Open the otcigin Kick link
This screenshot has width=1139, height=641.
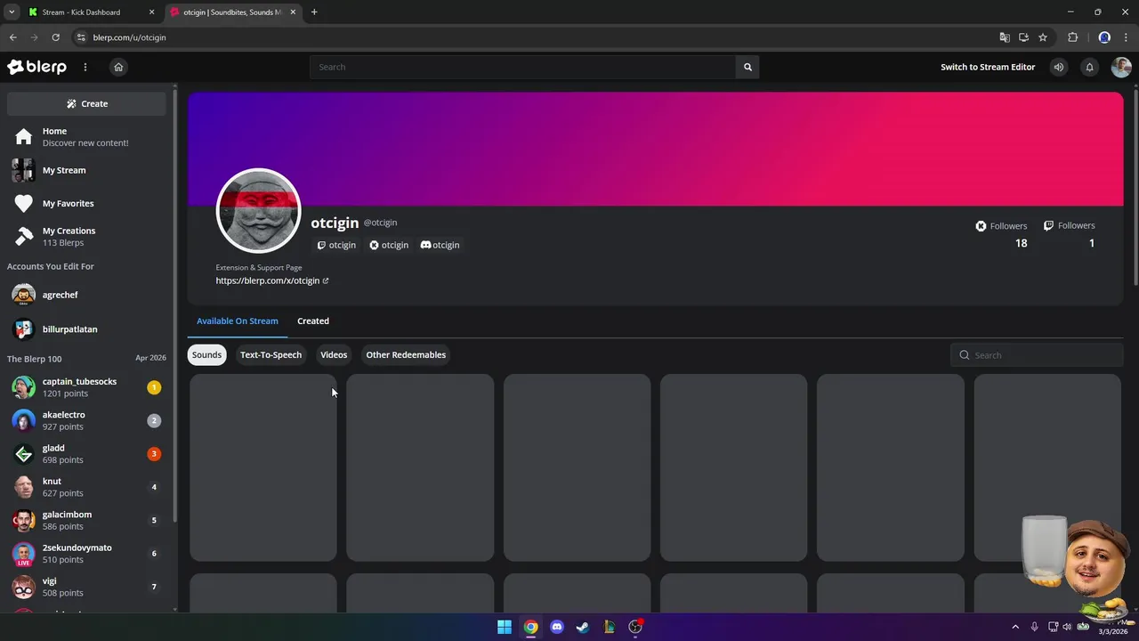(x=389, y=245)
